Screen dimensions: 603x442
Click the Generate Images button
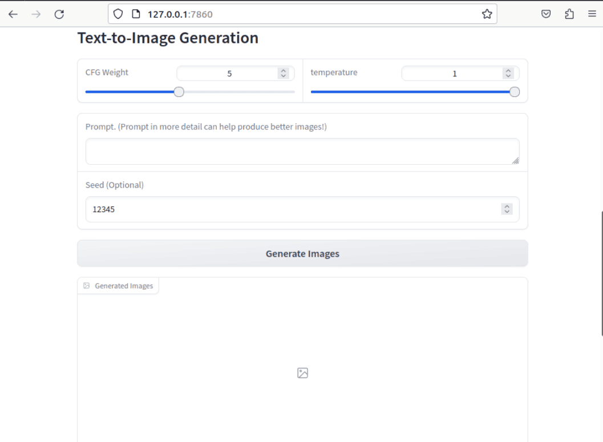pyautogui.click(x=302, y=253)
